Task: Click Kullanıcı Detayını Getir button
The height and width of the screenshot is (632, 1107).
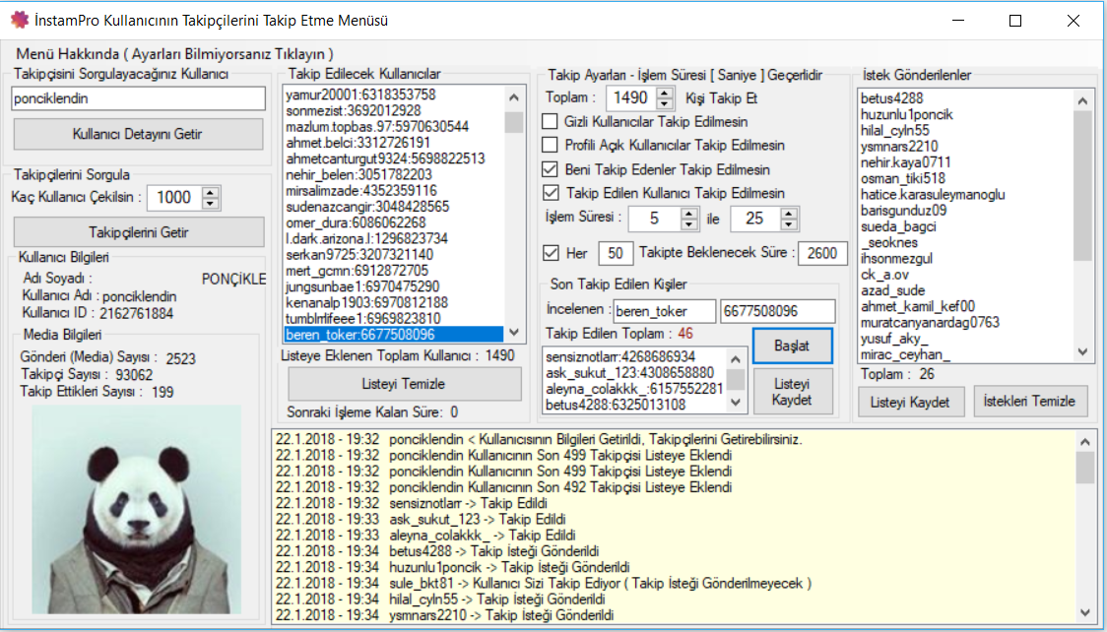Action: coord(138,134)
